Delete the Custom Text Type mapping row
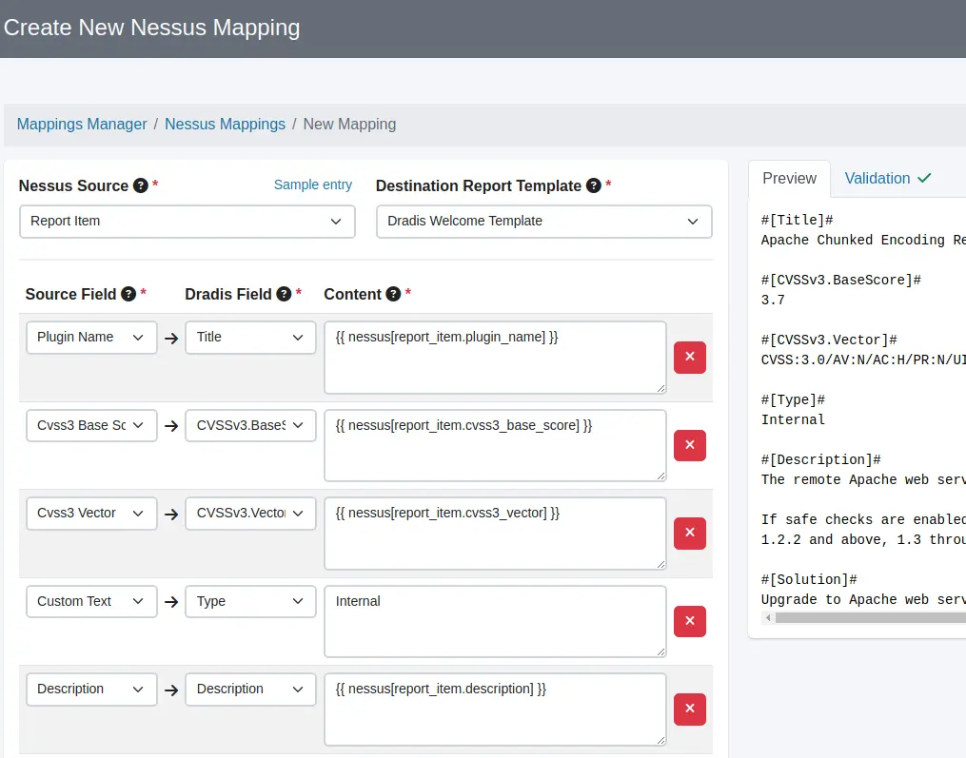 click(x=689, y=621)
